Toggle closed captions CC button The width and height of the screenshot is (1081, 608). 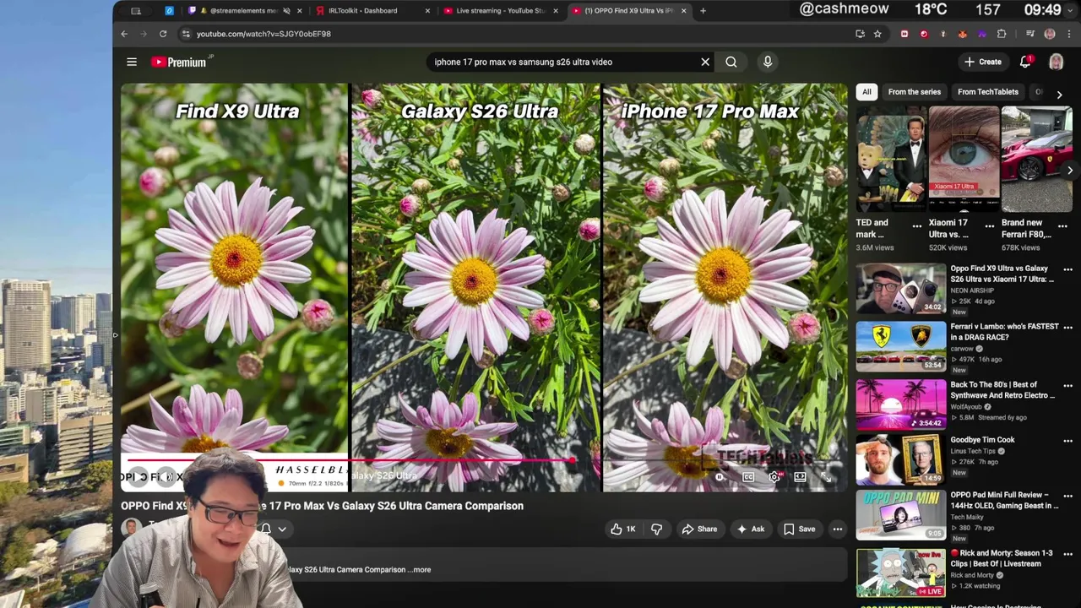(748, 477)
